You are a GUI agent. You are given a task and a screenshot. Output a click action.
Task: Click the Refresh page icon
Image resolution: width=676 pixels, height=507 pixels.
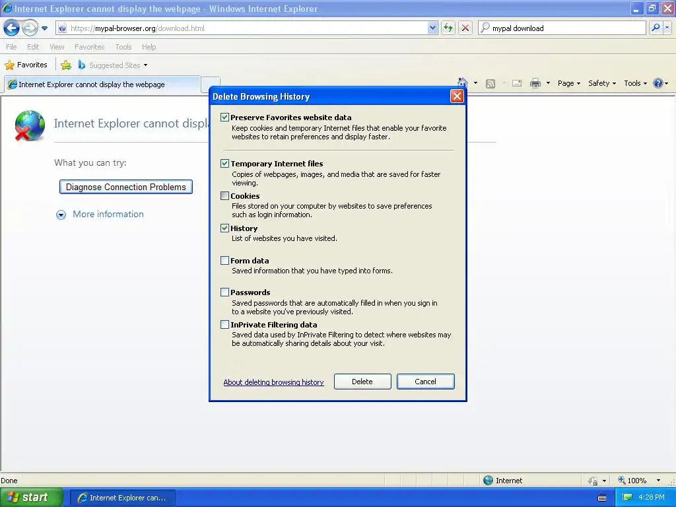click(x=448, y=28)
